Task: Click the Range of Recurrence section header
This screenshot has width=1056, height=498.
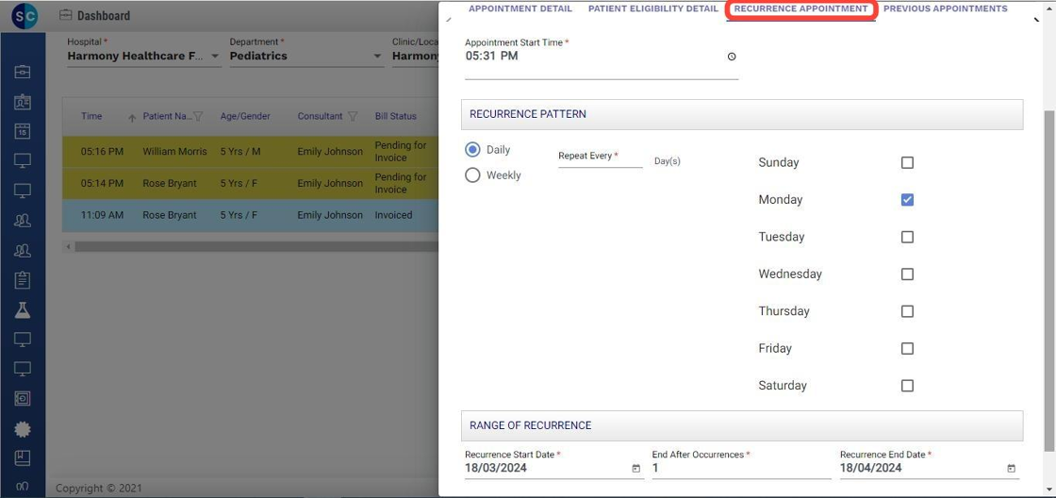Action: pos(742,426)
